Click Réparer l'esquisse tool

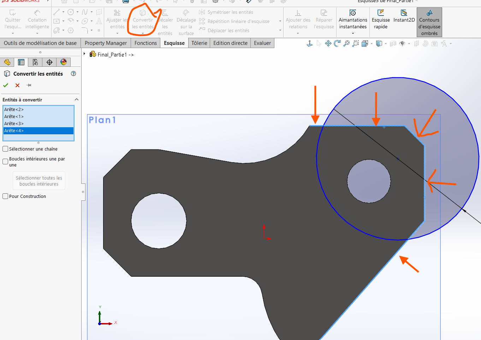point(324,20)
